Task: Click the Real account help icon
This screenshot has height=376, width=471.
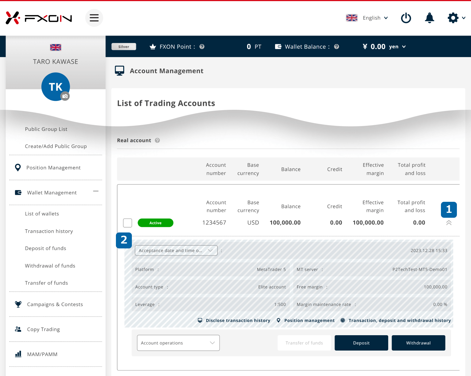Action: tap(157, 140)
